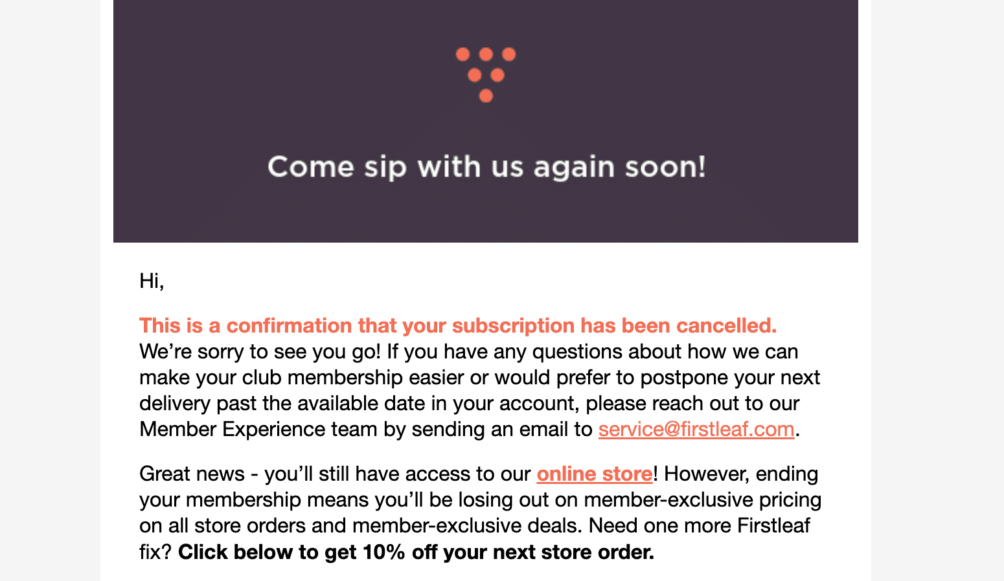
Task: Click the top dot of the logo
Action: point(486,54)
